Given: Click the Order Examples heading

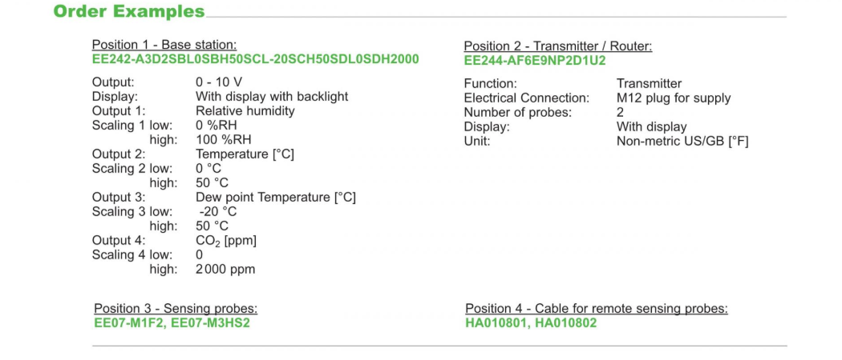Looking at the screenshot, I should tap(128, 12).
